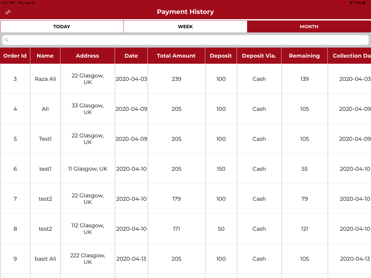The image size is (371, 278).
Task: Click the name basit Ali
Action: 45,259
